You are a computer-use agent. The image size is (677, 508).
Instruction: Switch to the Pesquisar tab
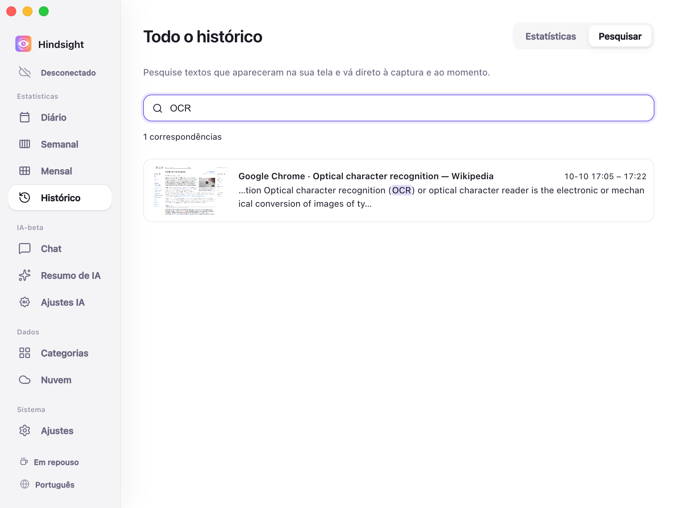(620, 36)
